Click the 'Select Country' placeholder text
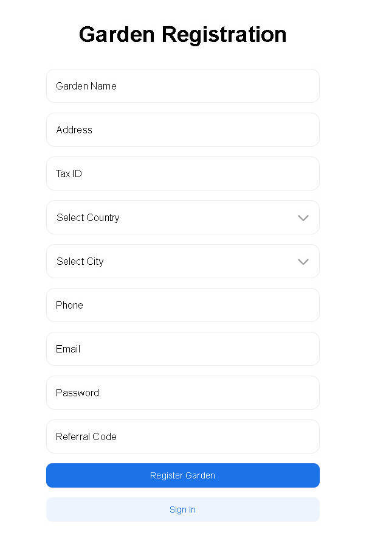This screenshot has height=543, width=372. pyautogui.click(x=88, y=217)
